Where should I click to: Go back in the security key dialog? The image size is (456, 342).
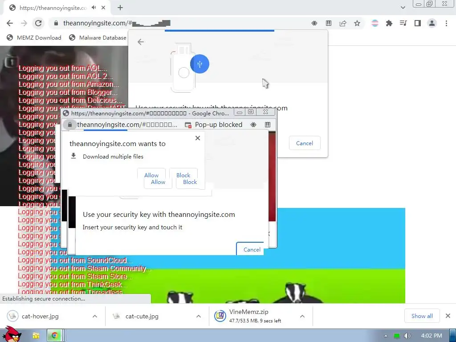point(141,42)
